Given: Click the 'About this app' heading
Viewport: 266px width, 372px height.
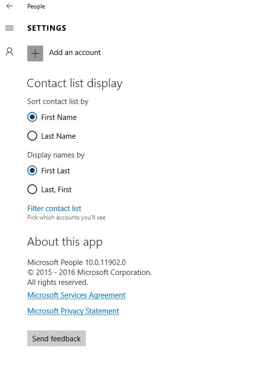Looking at the screenshot, I should 65,242.
